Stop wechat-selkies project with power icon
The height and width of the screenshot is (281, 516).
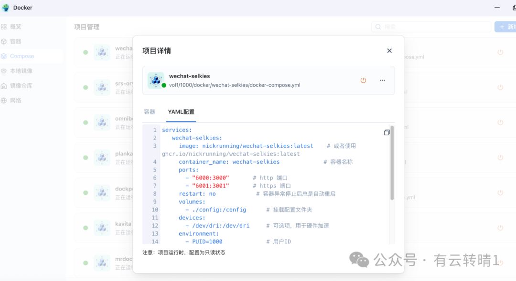coord(363,80)
